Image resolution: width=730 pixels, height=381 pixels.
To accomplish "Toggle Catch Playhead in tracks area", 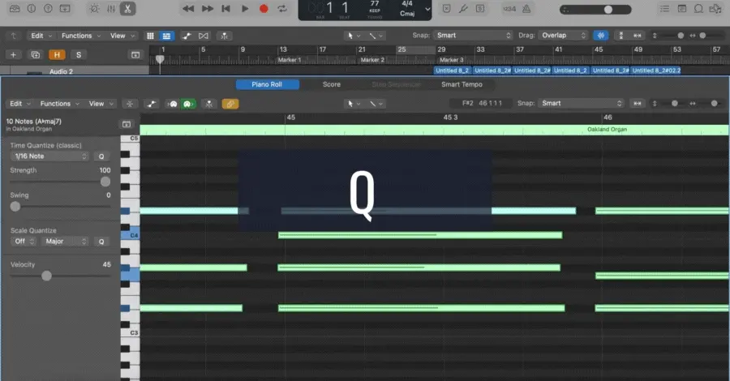I will point(224,36).
